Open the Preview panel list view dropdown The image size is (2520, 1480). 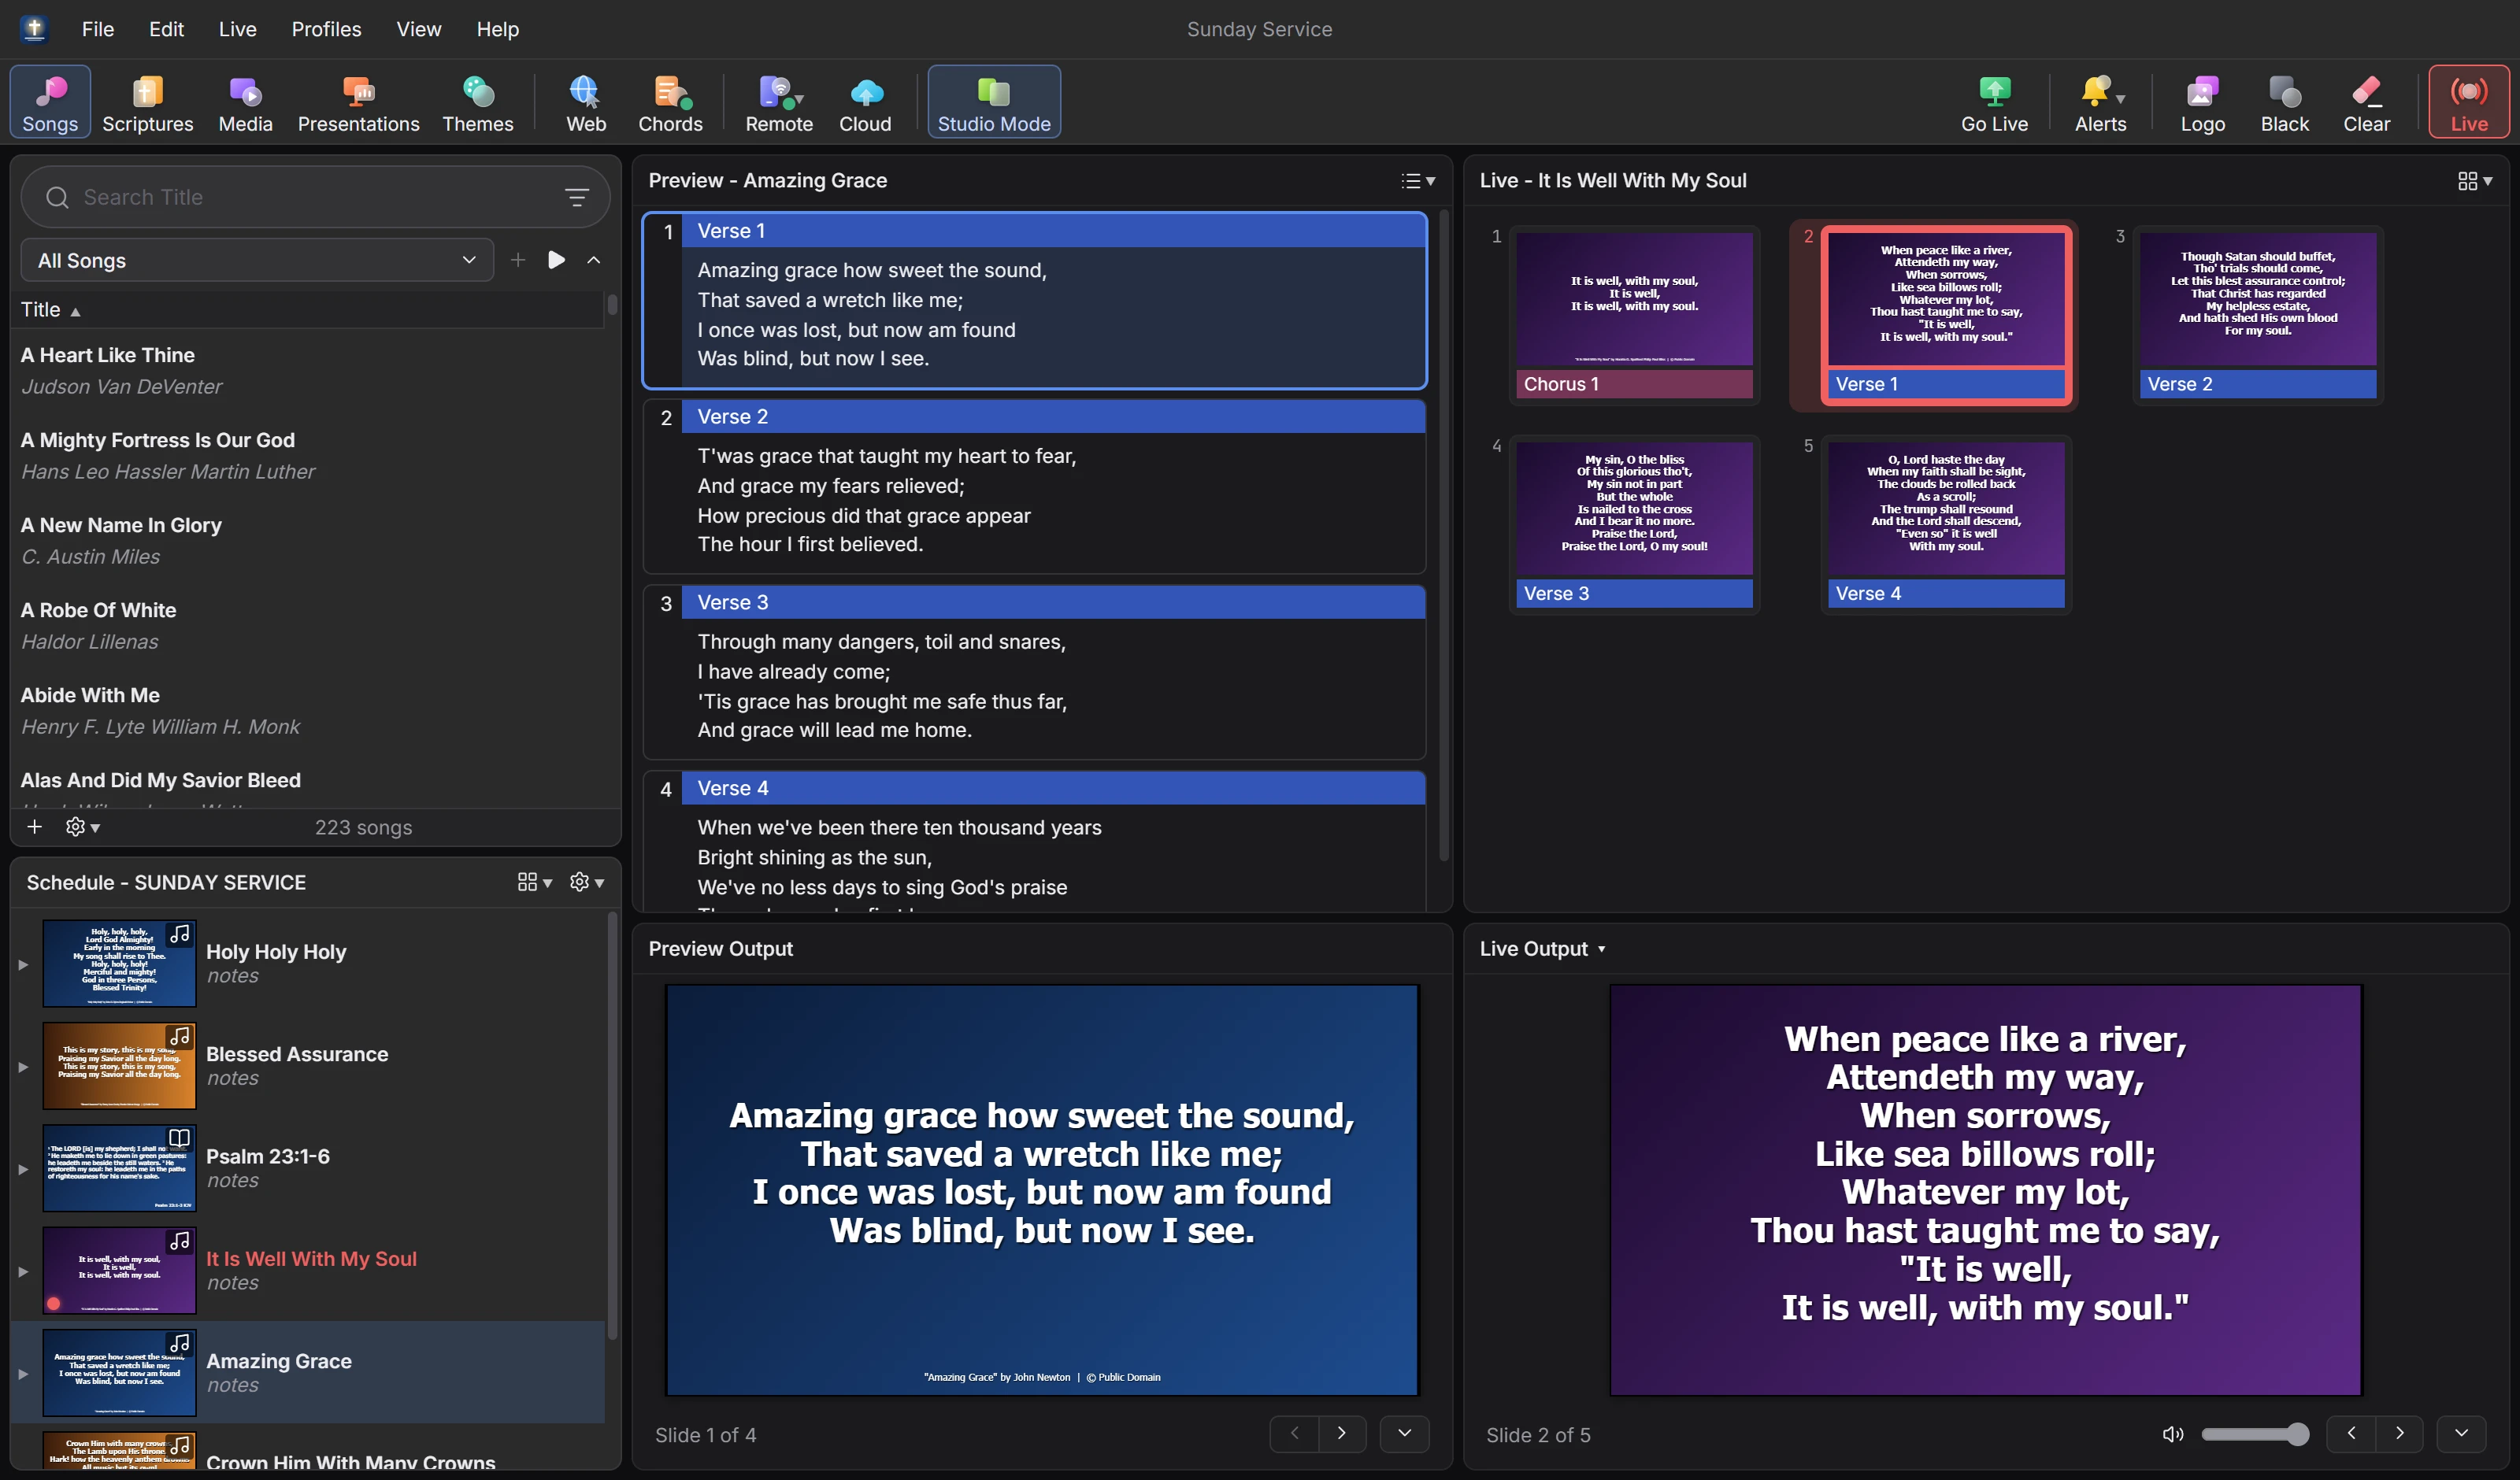point(1417,181)
